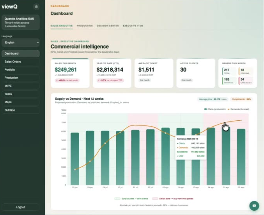Expand the English language dropdown
Screen dimensions: 264x215
[21, 42]
